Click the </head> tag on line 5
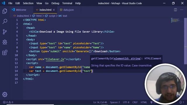The image size is (187, 105). 31,36
